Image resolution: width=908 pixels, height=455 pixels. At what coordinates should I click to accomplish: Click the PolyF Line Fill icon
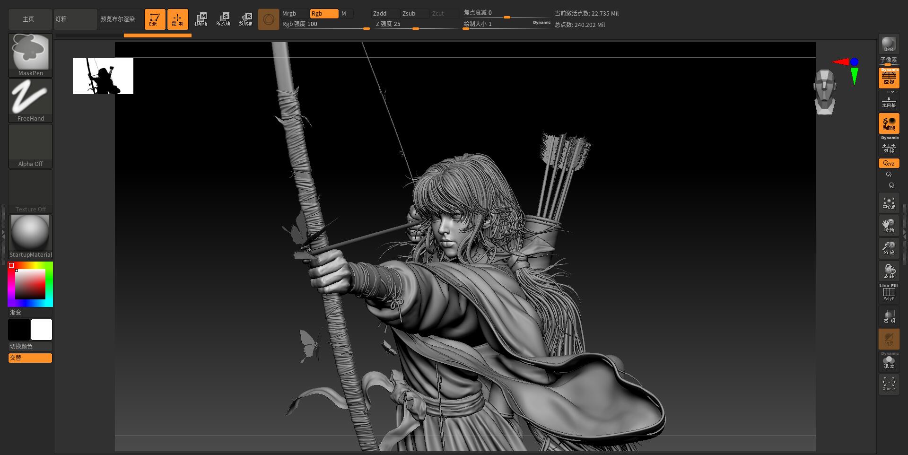[889, 292]
